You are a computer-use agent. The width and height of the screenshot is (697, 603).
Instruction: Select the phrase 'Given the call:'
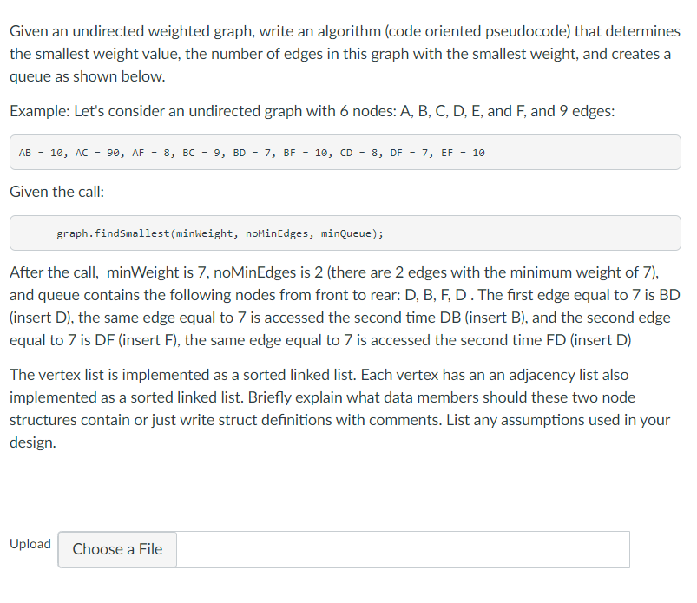point(54,191)
